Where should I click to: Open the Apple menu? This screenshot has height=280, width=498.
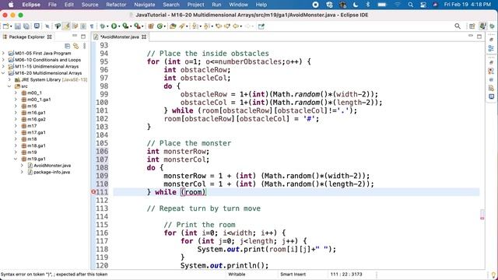click(10, 5)
